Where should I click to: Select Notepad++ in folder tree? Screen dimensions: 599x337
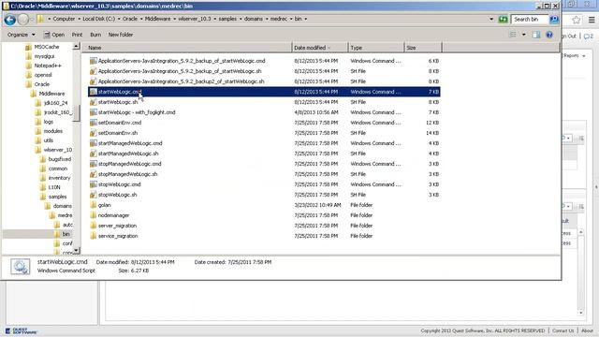[48, 66]
